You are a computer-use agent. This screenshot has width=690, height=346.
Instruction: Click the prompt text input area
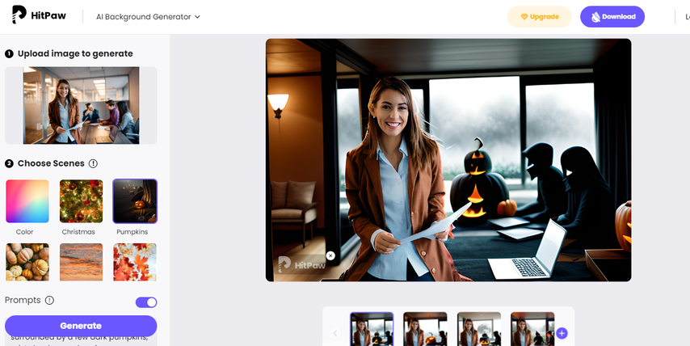click(81, 341)
